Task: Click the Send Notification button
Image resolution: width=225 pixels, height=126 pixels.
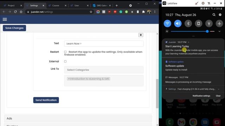Action: pos(46,100)
